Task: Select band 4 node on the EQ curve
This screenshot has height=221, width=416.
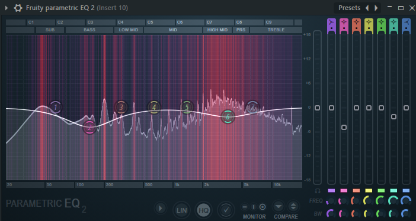Action: click(x=154, y=108)
